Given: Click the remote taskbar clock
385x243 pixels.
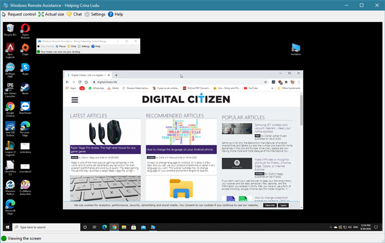Looking at the screenshot, I should [365, 227].
